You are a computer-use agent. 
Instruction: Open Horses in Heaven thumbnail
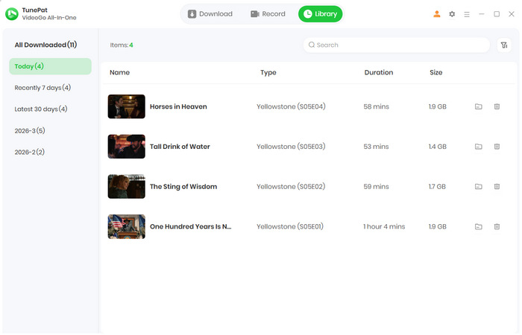click(127, 106)
